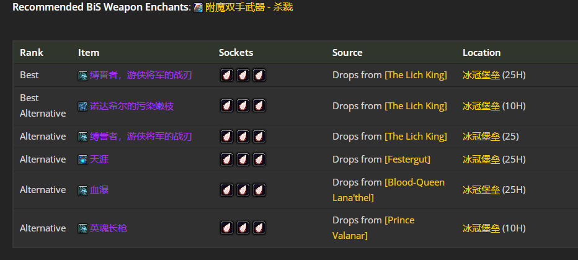
Task: Click the item icon beside 天涯
Action: click(82, 159)
